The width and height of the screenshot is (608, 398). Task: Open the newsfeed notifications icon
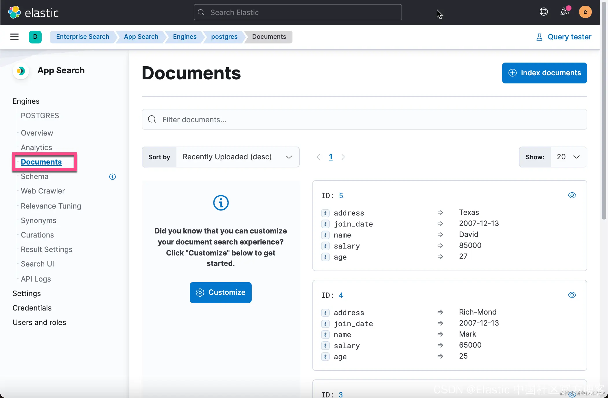click(564, 12)
